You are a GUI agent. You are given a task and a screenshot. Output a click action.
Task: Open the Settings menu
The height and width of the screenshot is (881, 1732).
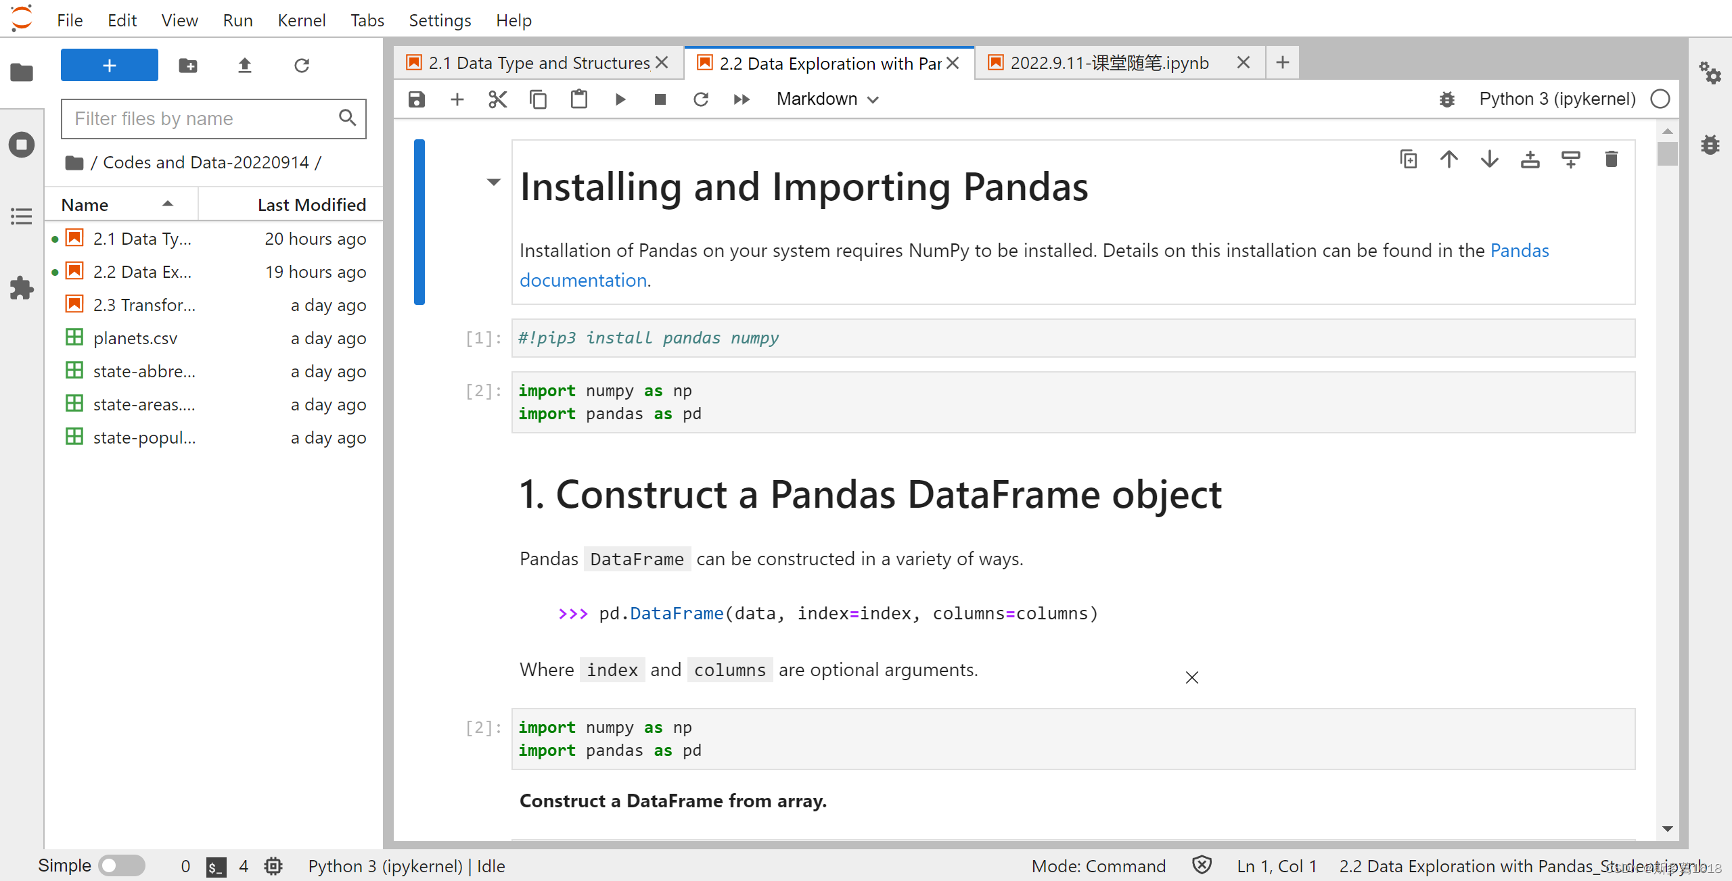[x=440, y=20]
